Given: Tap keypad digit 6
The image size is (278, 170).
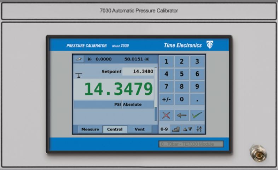Looking at the screenshot, I should [197, 74].
